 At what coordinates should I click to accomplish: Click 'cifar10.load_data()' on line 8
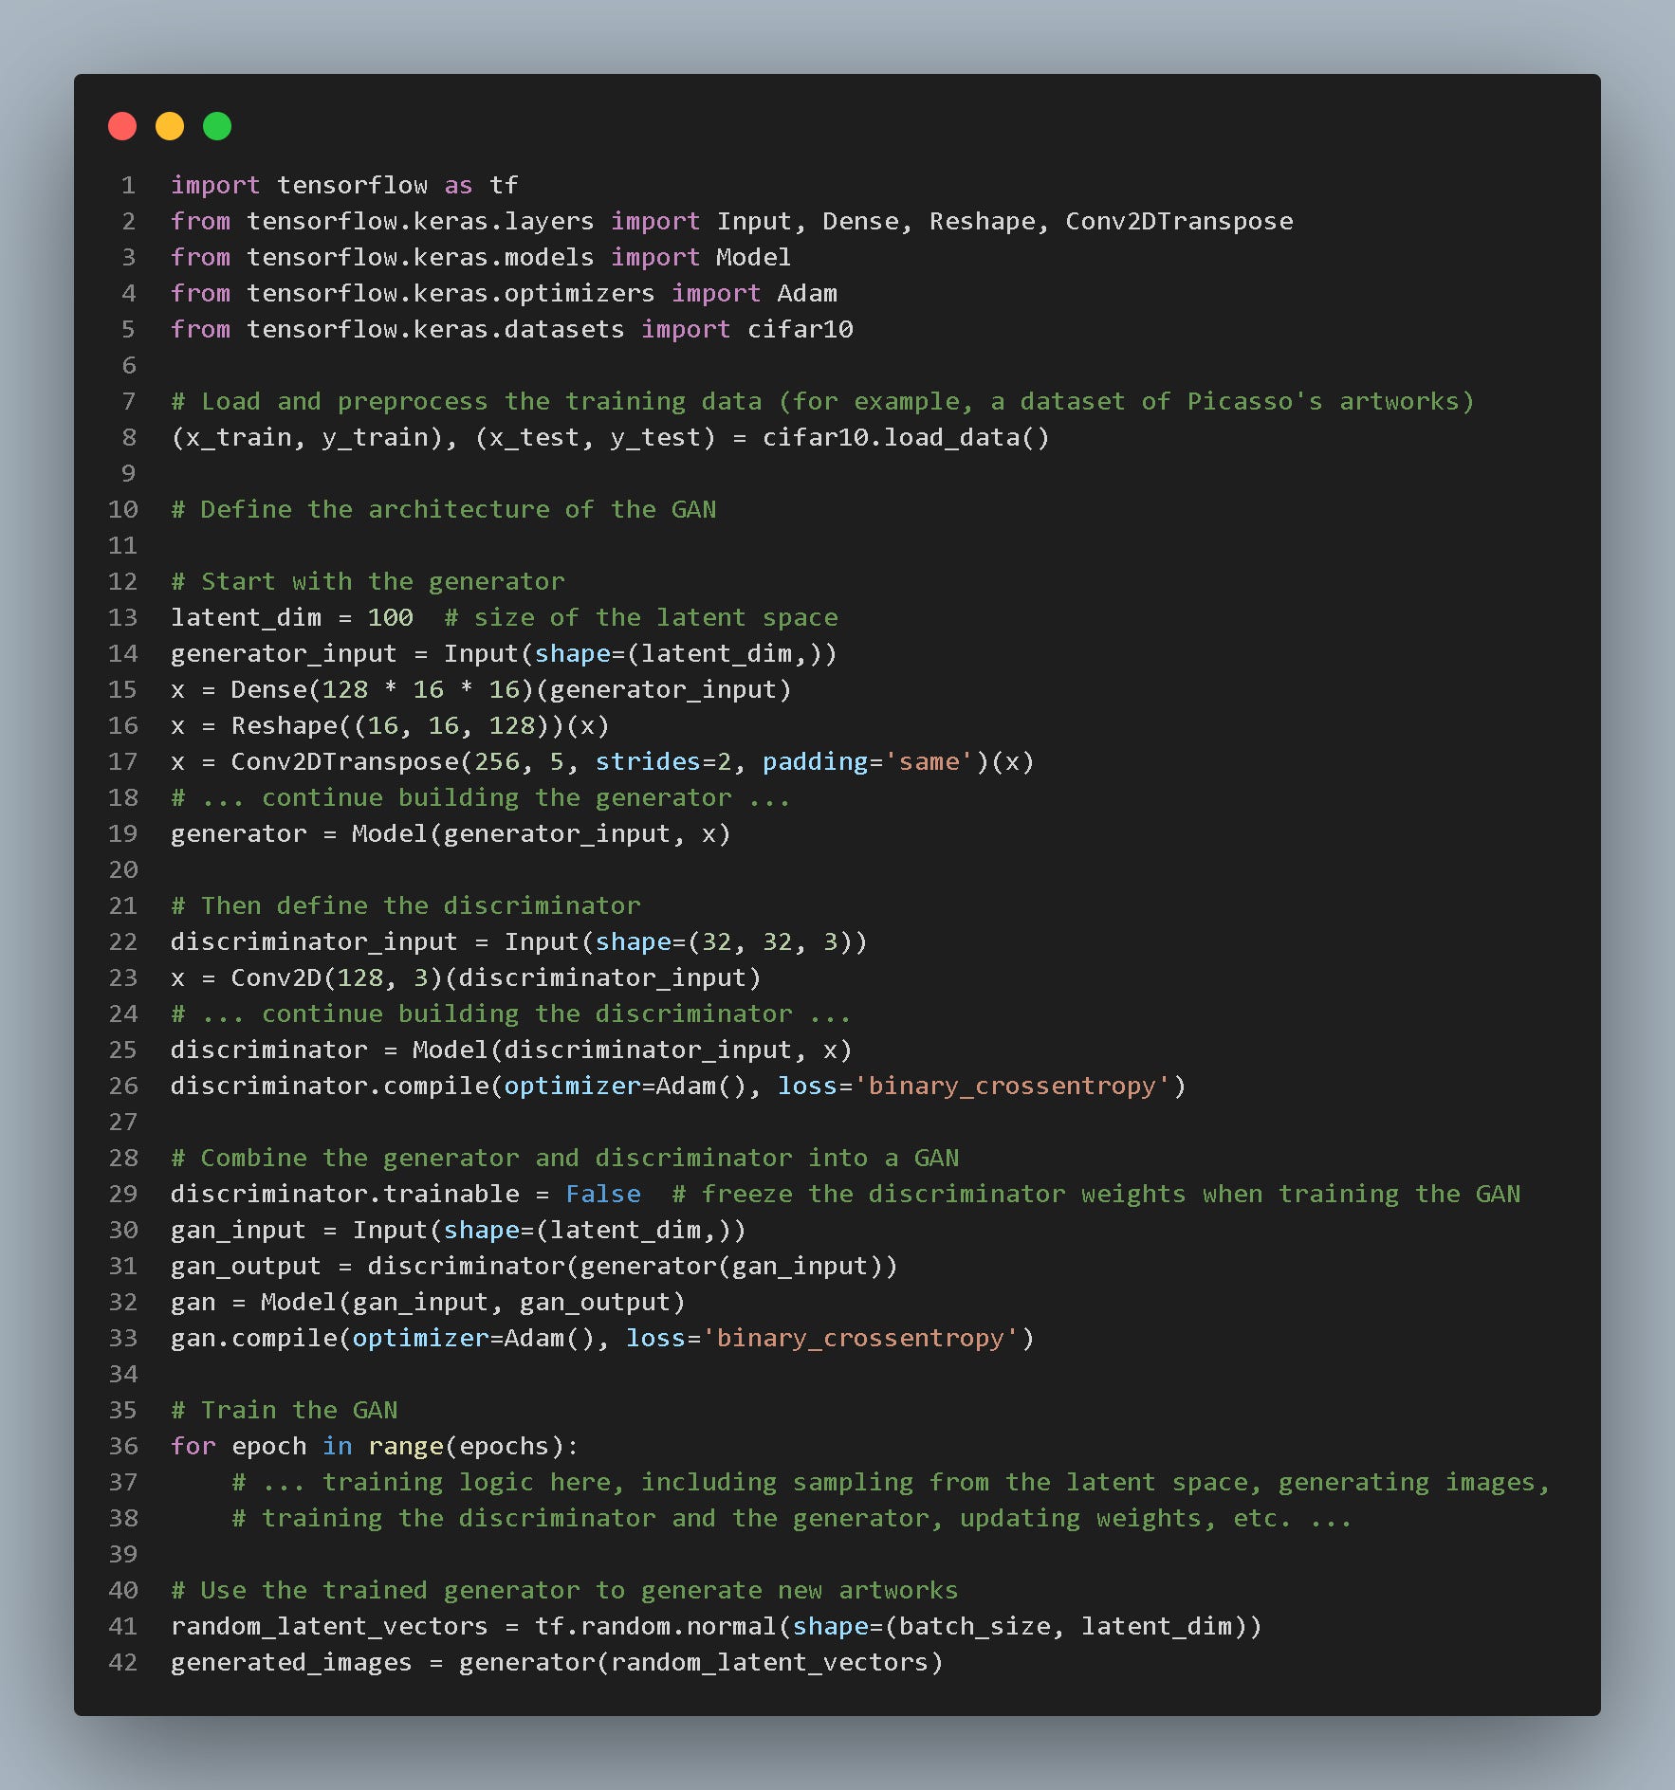[x=906, y=437]
